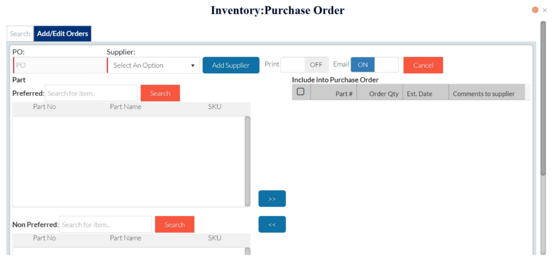Click the Non Preferred search field

click(x=105, y=225)
